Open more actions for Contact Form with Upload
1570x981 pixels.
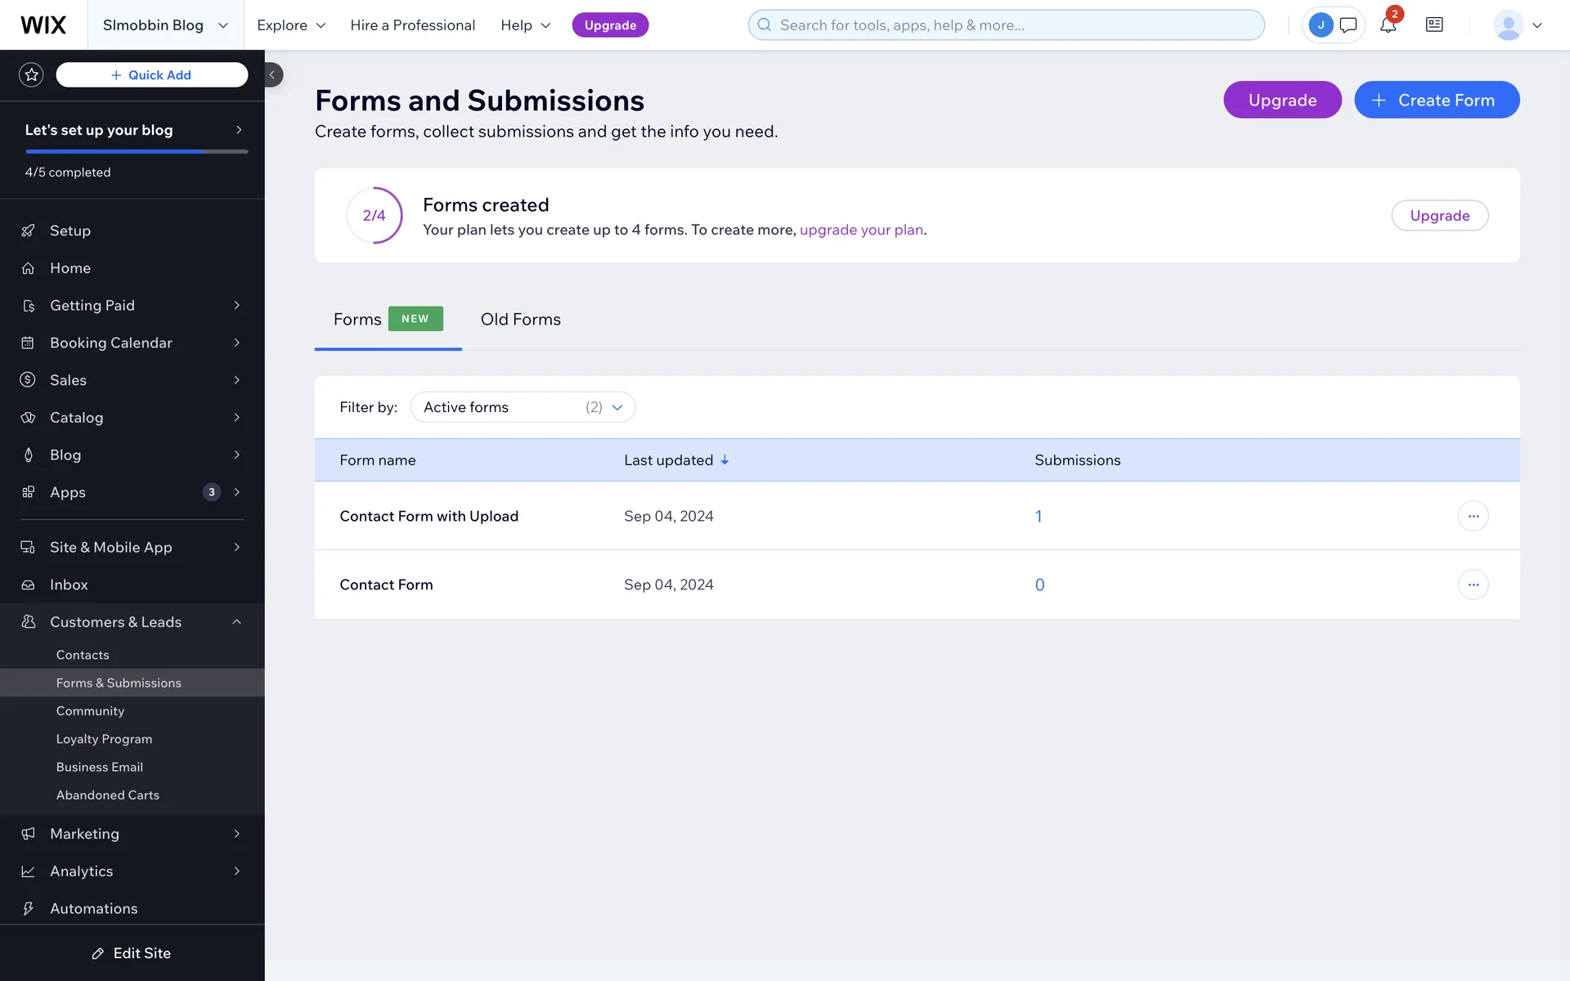click(x=1473, y=516)
